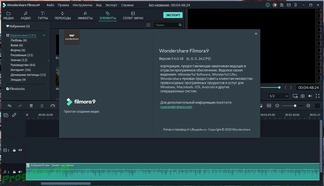The width and height of the screenshot is (324, 186).
Task: Take a snapshot with the camera icon
Action: [303, 96]
